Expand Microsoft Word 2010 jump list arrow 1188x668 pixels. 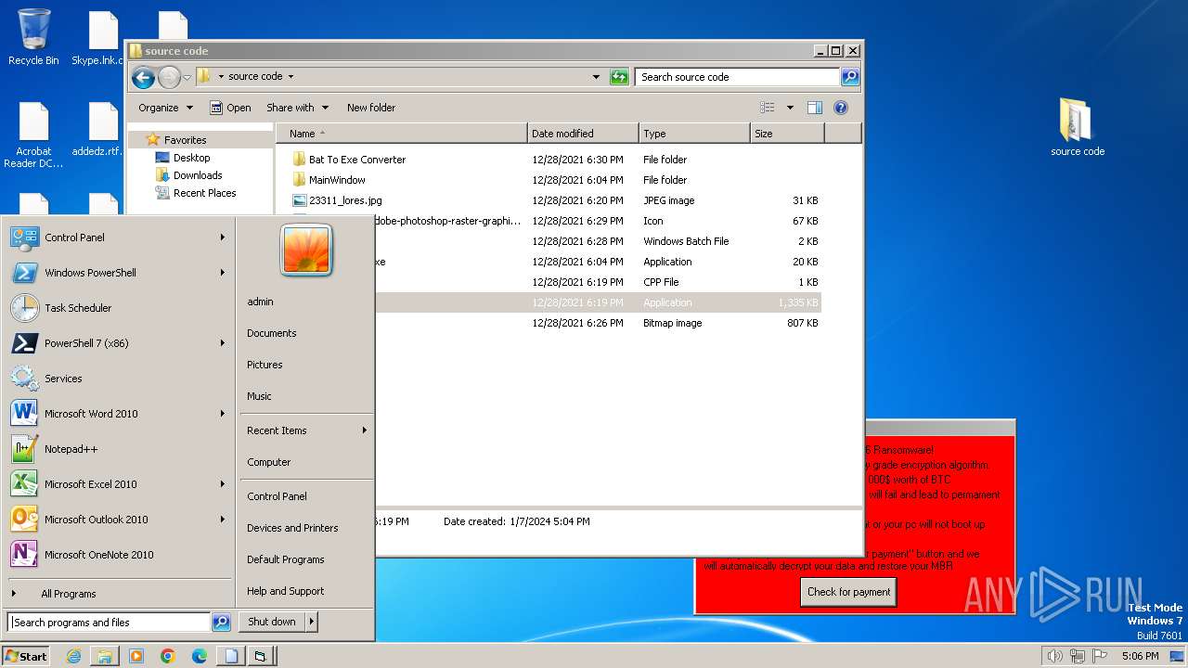[223, 414]
